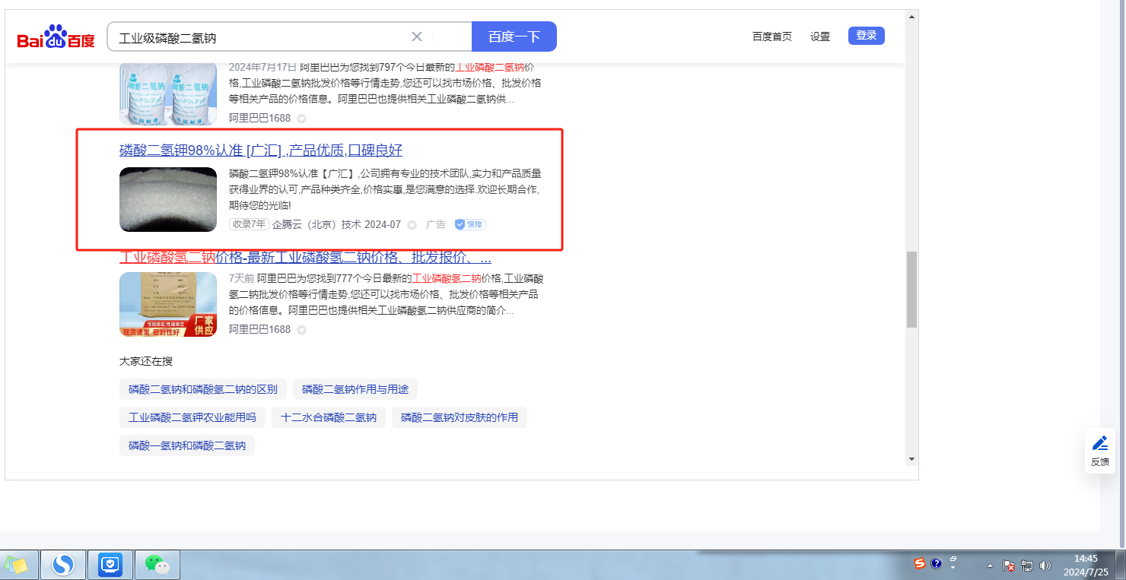Viewport: 1126px width, 580px height.
Task: Click the Baidu logo
Action: tap(56, 36)
